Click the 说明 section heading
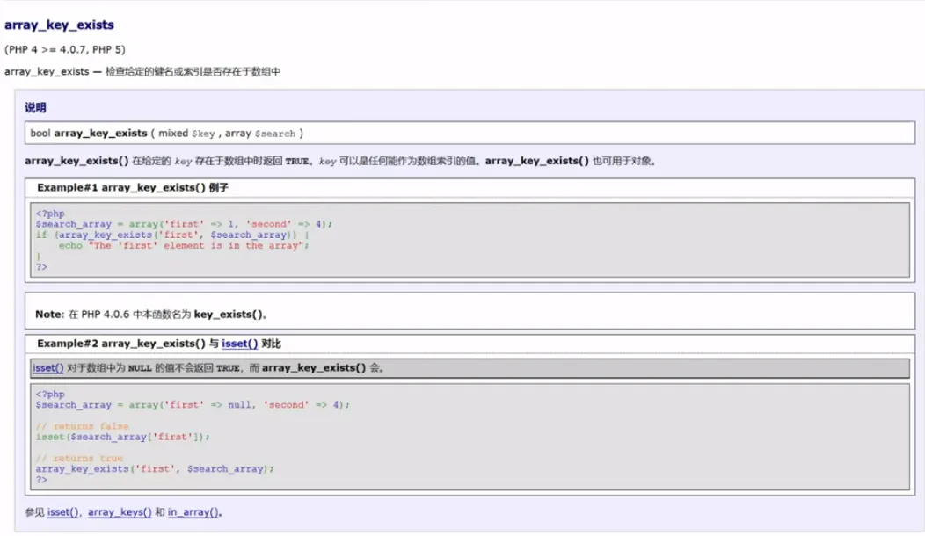Image resolution: width=925 pixels, height=536 pixels. pyautogui.click(x=35, y=107)
